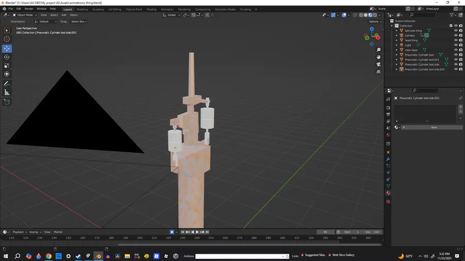Image resolution: width=465 pixels, height=261 pixels.
Task: Expand the Camera tree item
Action: [397, 36]
